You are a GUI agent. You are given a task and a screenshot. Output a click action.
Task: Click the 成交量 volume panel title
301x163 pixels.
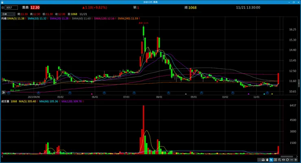click(x=5, y=101)
